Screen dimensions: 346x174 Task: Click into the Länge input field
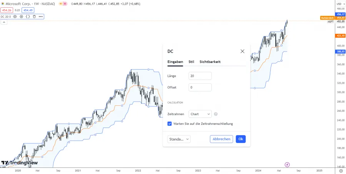click(x=200, y=76)
